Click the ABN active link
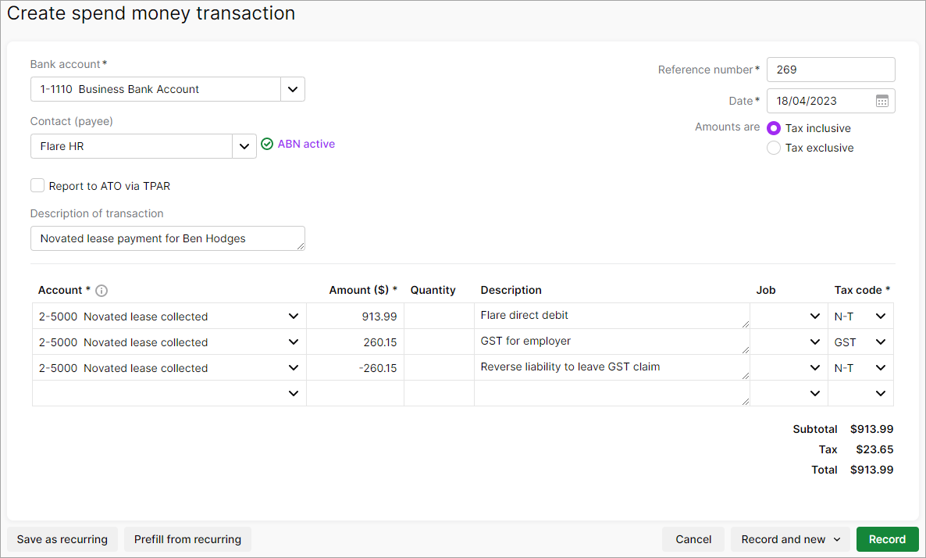Screen dimensions: 926x558 point(306,144)
